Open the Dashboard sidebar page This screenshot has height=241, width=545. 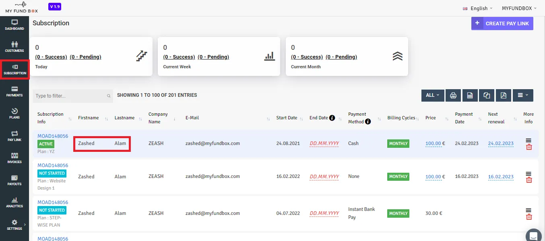click(x=14, y=25)
